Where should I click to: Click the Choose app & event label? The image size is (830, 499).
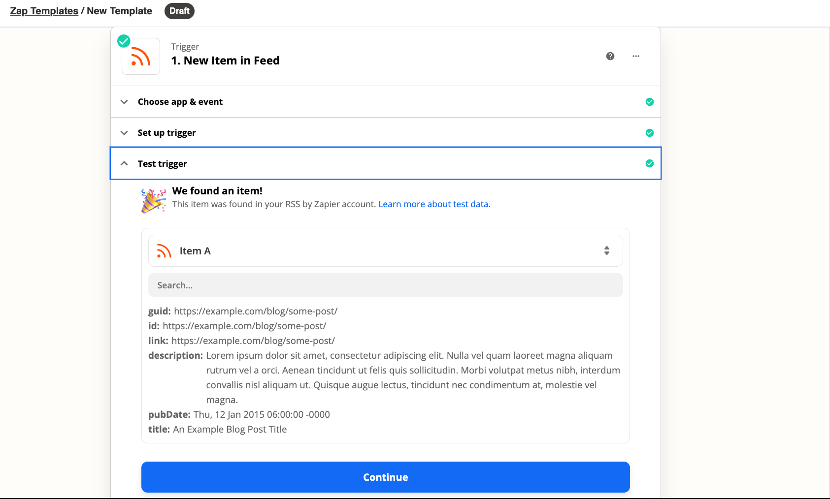pos(180,102)
